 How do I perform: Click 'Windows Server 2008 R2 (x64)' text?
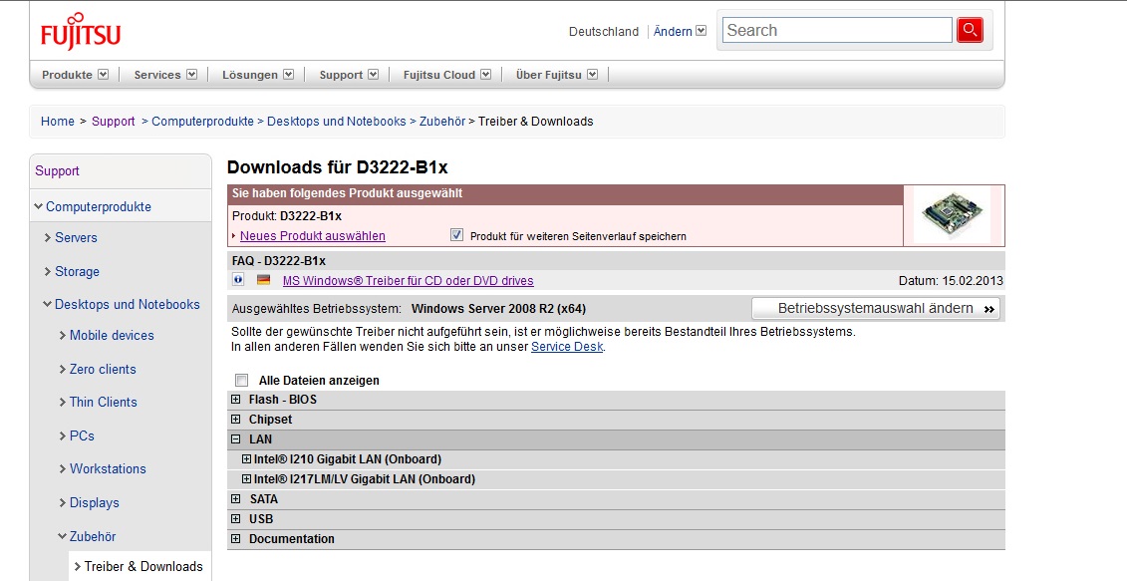(498, 309)
